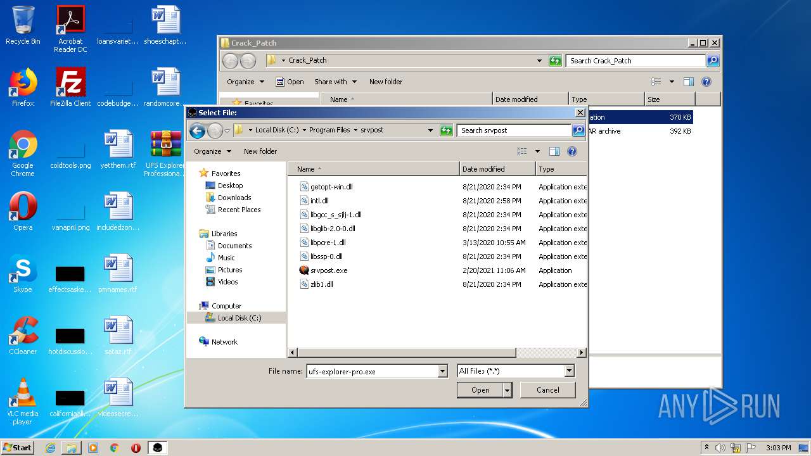Select libgcc_s_sjlj-1.dll file
This screenshot has width=811, height=456.
[331, 215]
